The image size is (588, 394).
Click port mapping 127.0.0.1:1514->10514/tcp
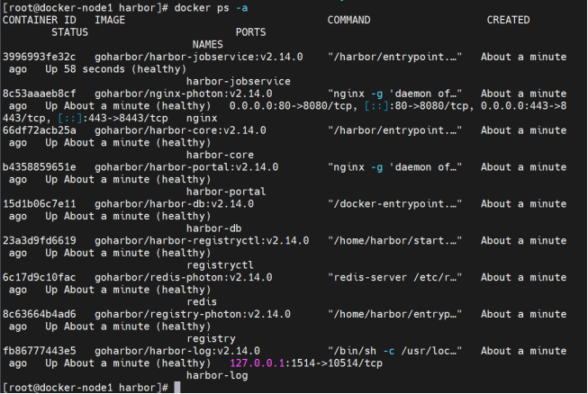pos(306,363)
